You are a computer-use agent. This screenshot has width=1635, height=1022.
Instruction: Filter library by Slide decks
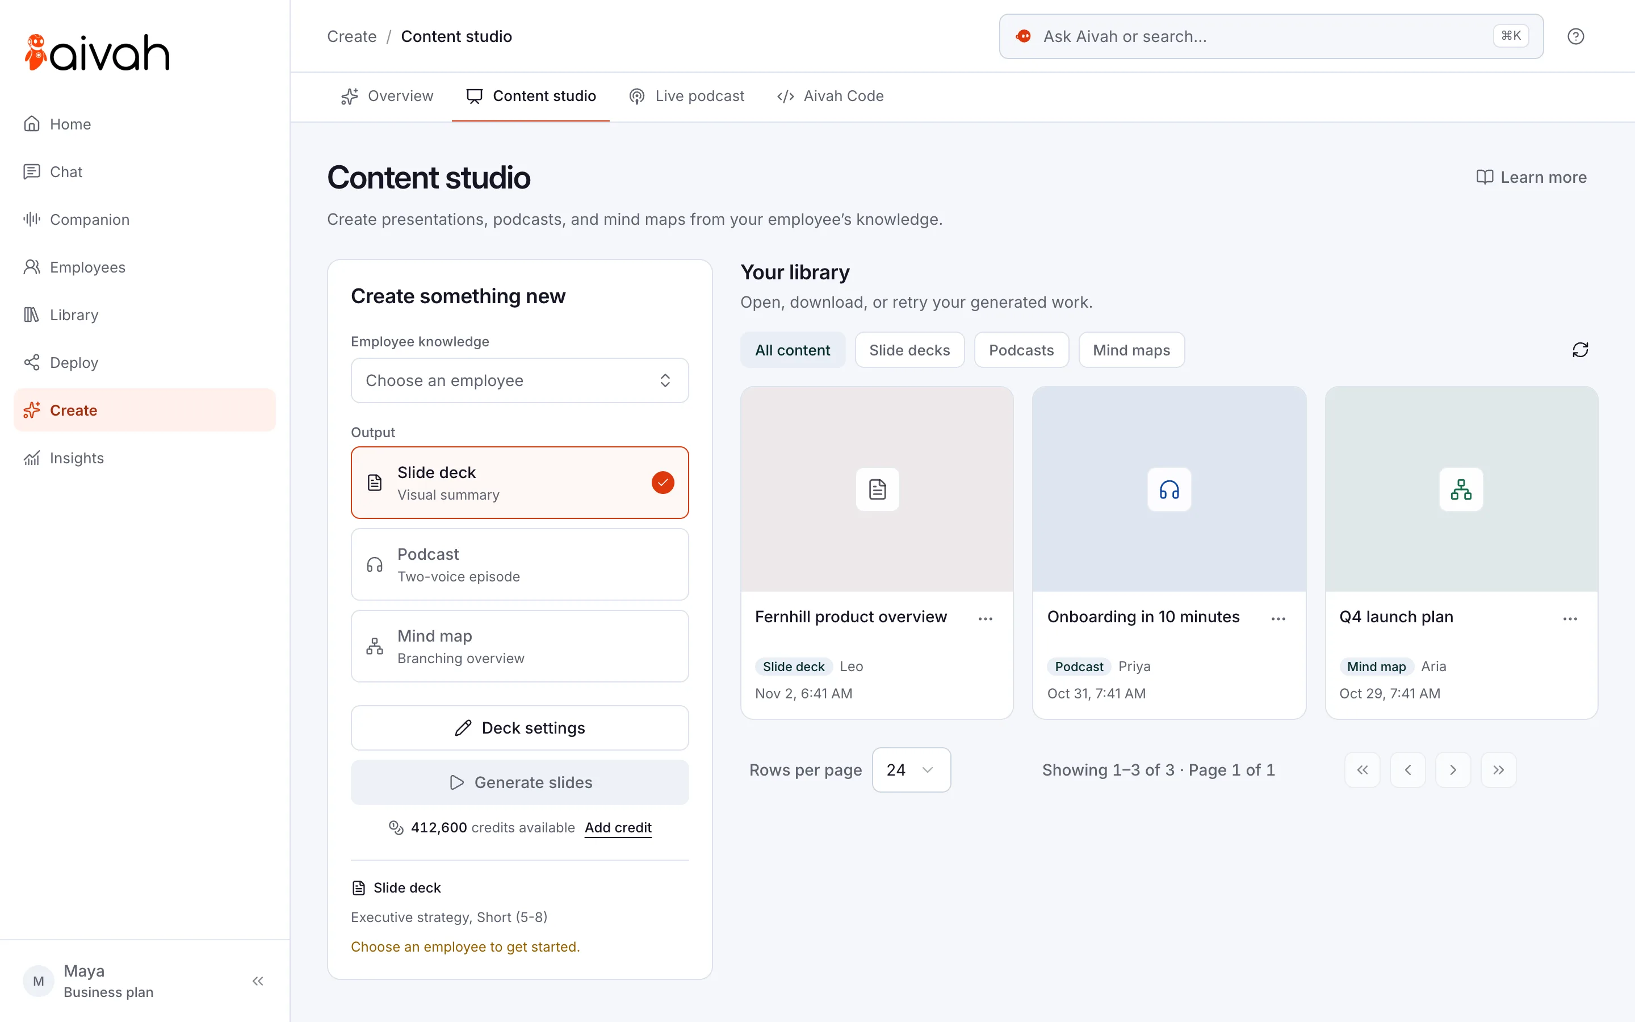click(909, 350)
